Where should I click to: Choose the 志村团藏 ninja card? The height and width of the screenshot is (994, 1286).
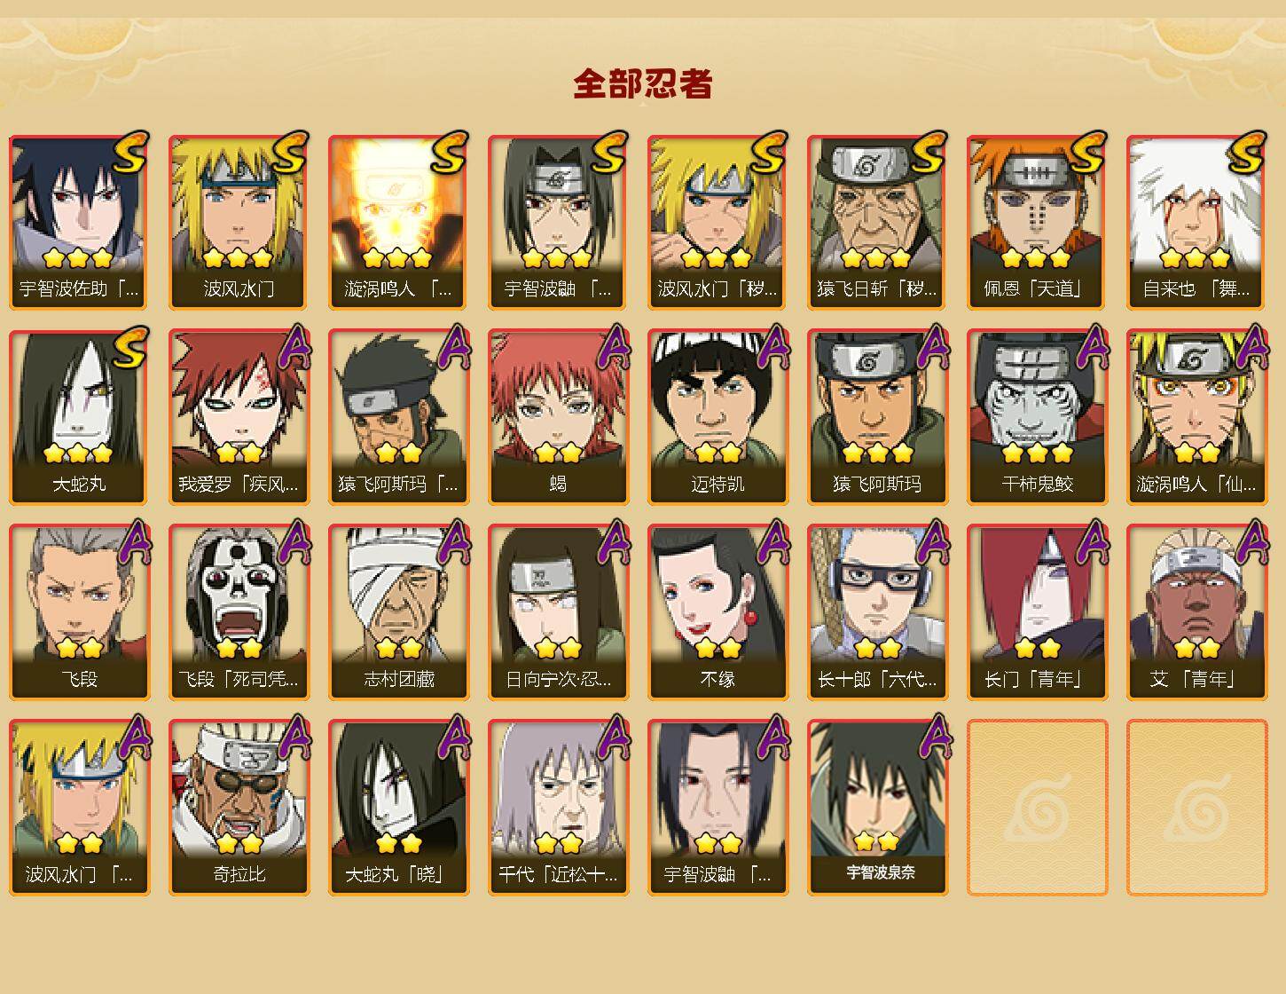[x=398, y=612]
